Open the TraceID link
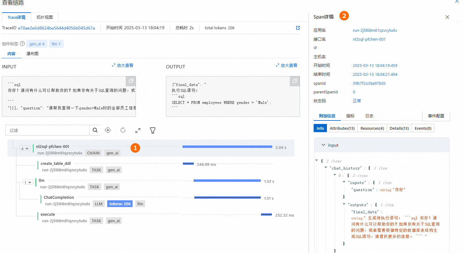 57,28
